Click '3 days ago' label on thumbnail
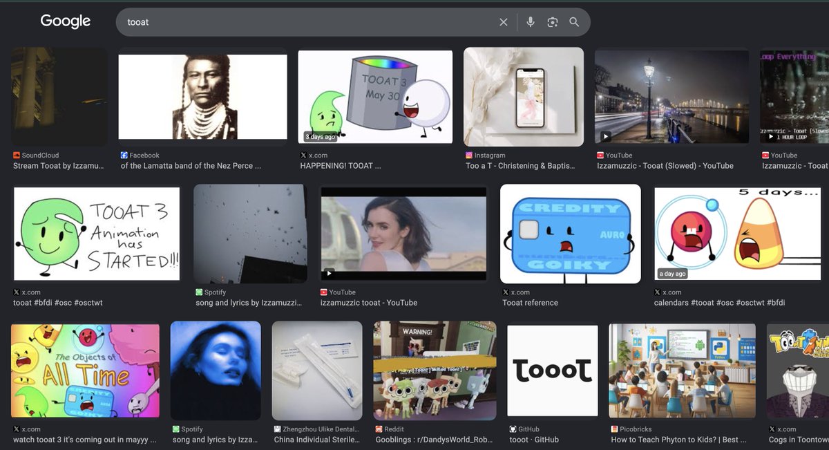This screenshot has width=829, height=450. pyautogui.click(x=320, y=137)
